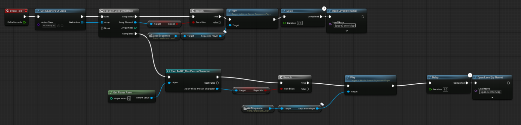Viewport: 521px width, 125px height.
Task: Edit the upper SpaceCenterMap Level Name field
Action: tap(345, 26)
